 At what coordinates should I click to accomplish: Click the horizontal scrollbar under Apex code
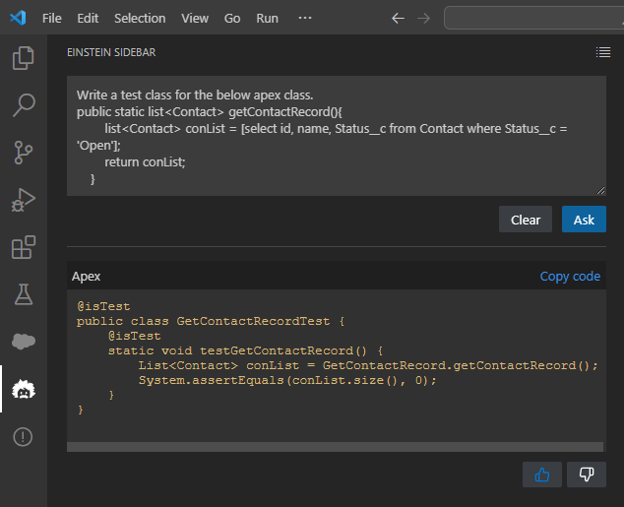[x=335, y=448]
